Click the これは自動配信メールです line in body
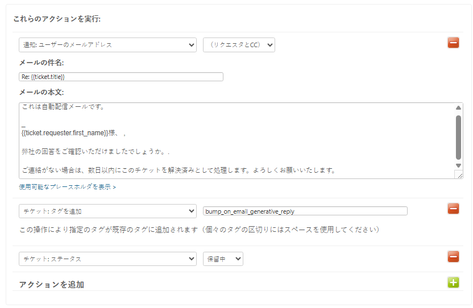Viewport: 473px width, 308px height. [63, 107]
